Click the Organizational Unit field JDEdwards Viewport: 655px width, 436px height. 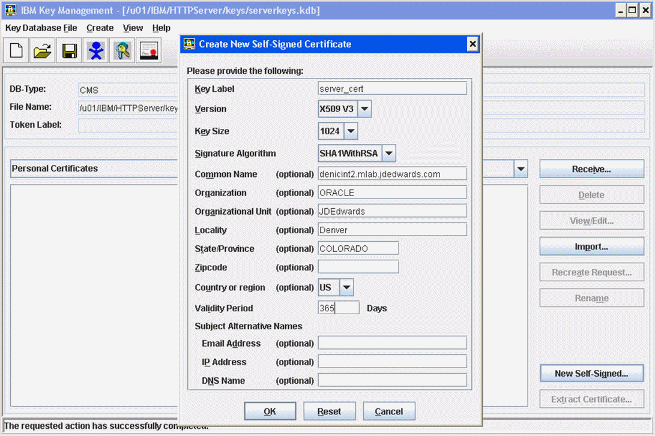click(392, 211)
